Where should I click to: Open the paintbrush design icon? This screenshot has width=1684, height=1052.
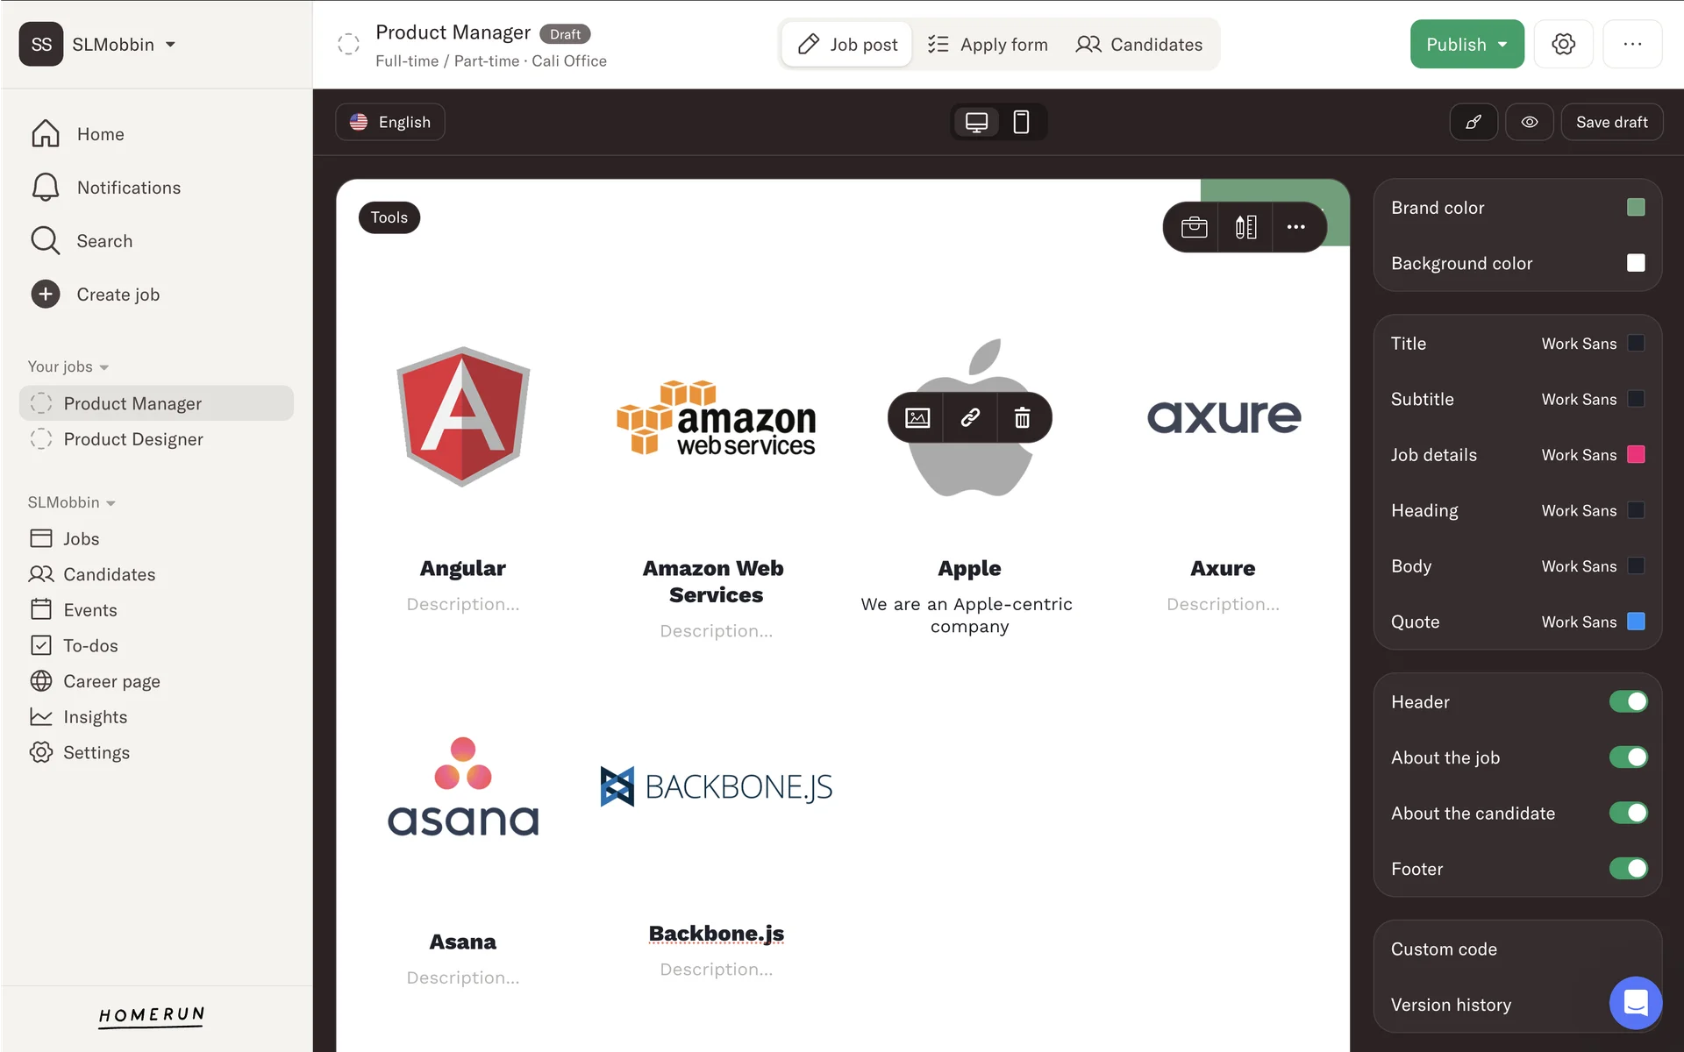tap(1473, 122)
